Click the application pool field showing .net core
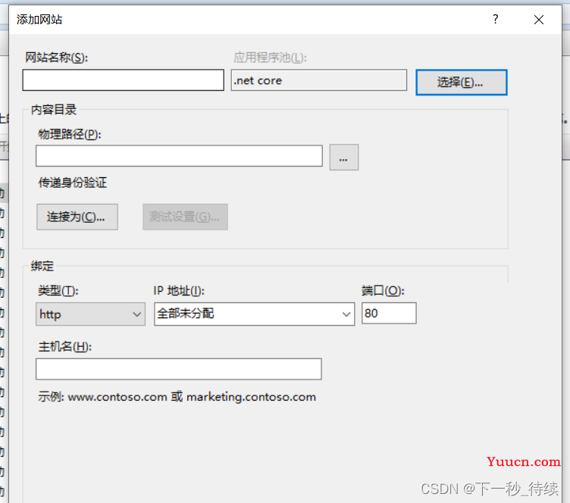Screen dimensions: 570x503 point(319,80)
